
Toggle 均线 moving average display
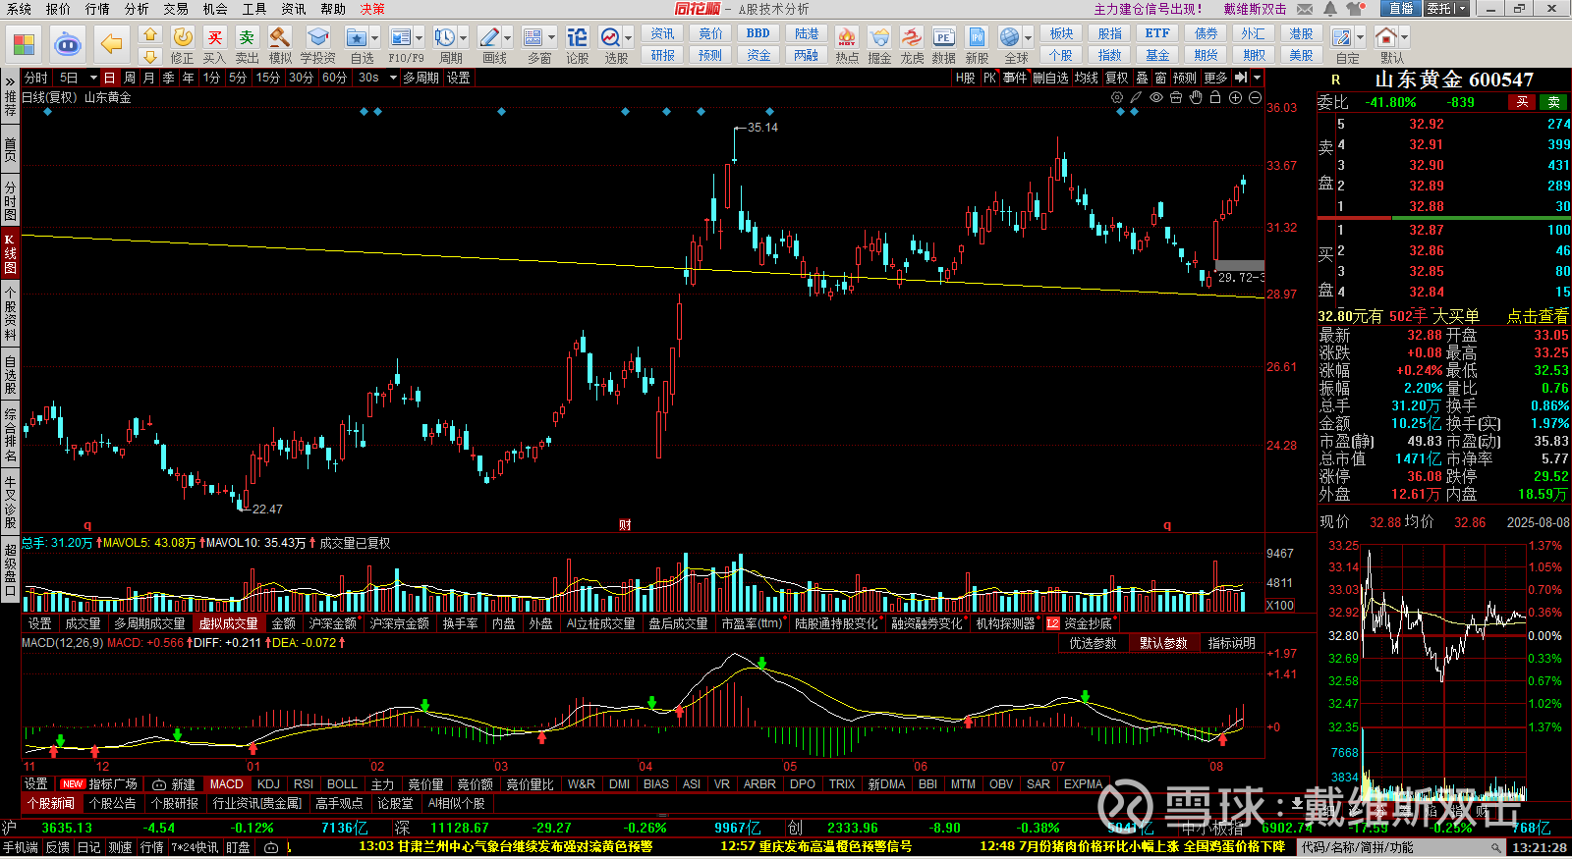point(1086,78)
